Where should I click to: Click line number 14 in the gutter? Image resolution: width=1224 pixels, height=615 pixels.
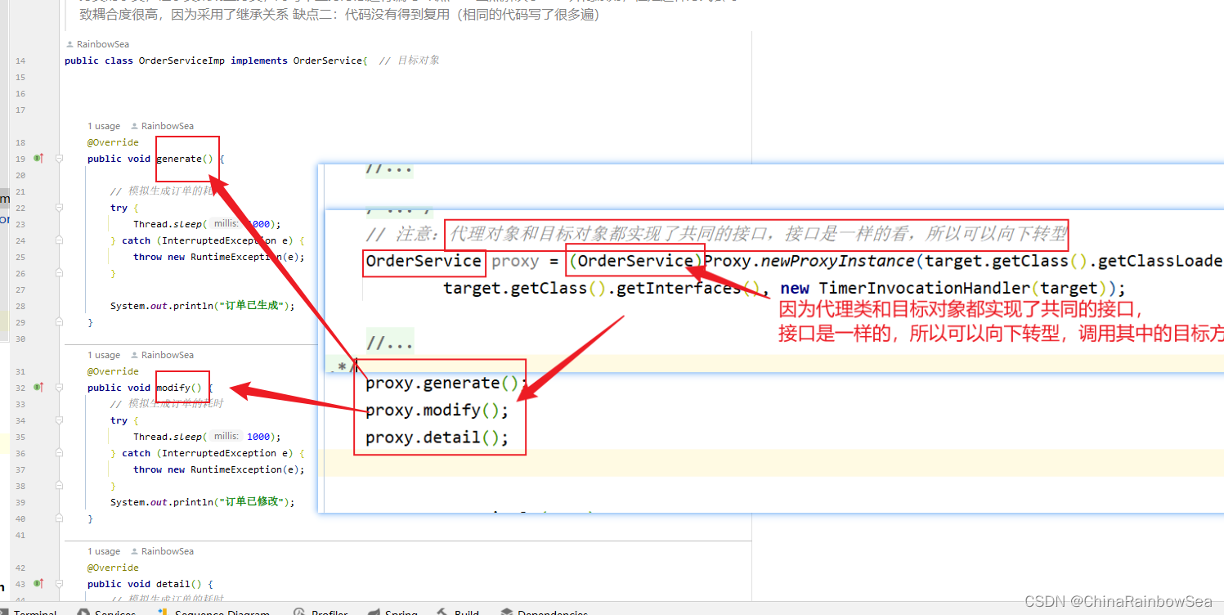click(20, 61)
